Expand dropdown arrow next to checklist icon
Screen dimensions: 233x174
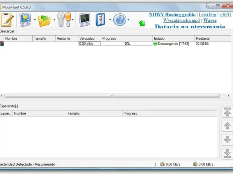point(110,20)
